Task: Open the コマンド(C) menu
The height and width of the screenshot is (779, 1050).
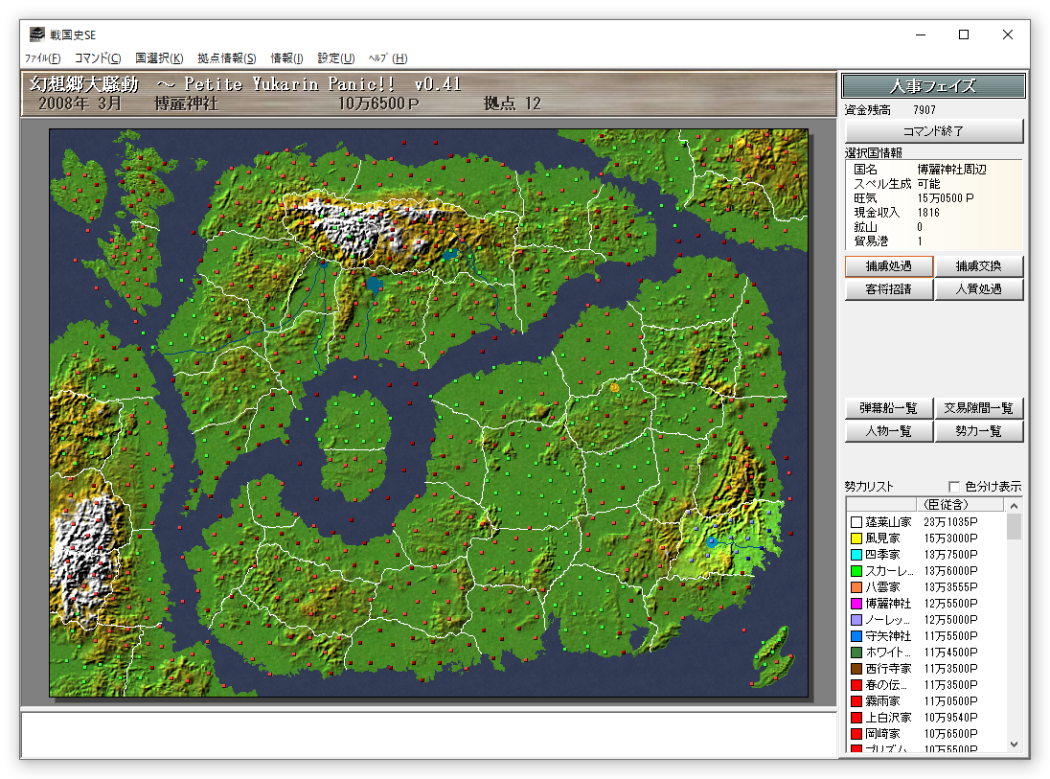Action: 98,58
